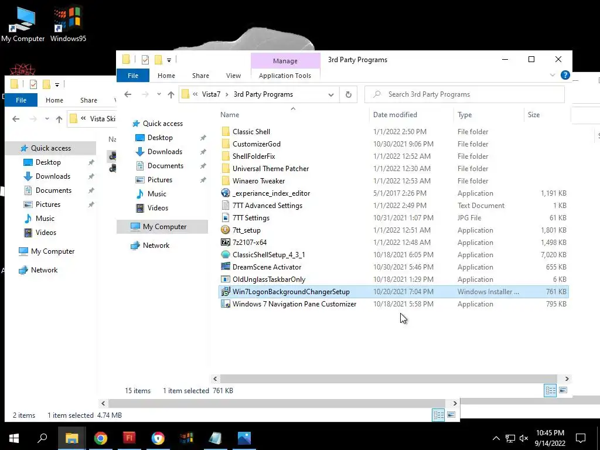Refresh the 3rd Party Programs folder

tap(348, 94)
